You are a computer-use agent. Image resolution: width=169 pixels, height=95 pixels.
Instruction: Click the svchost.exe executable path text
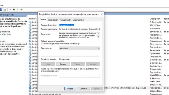pos(60,44)
